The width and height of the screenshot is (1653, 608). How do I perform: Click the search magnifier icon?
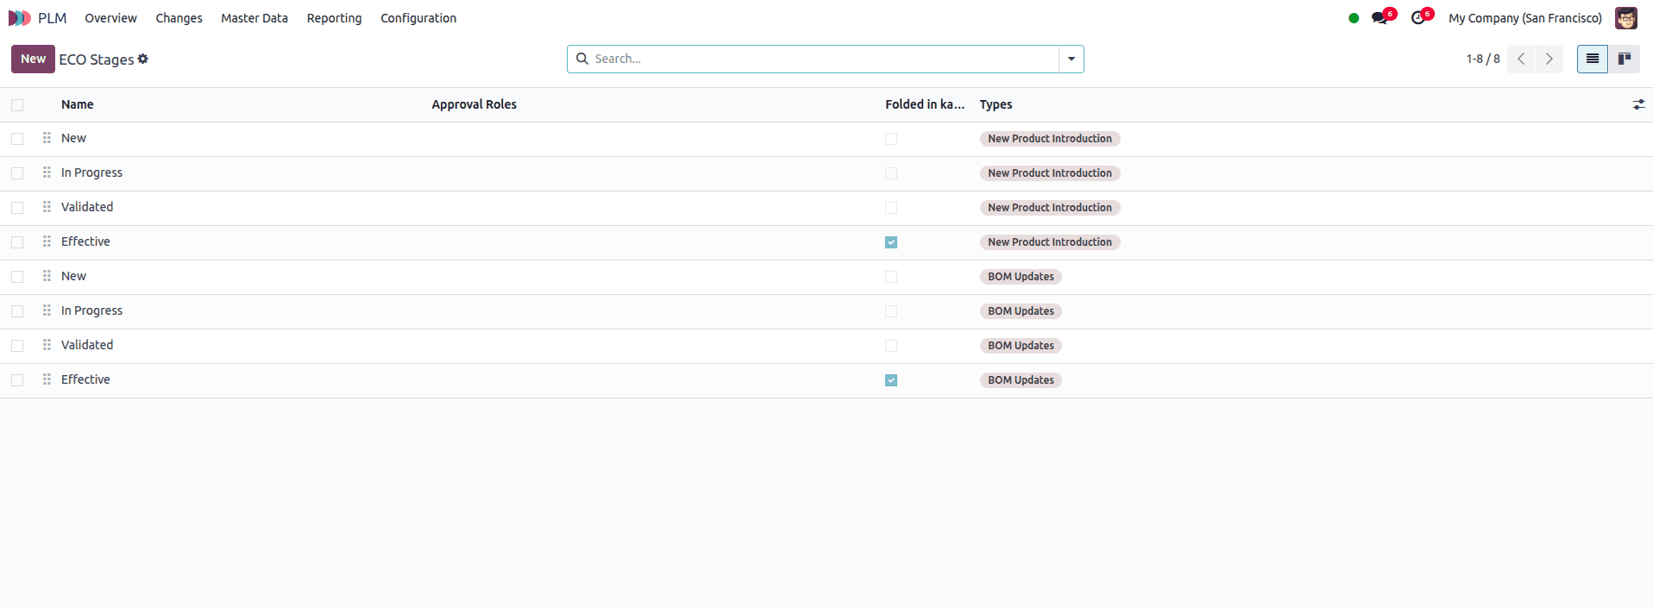click(582, 59)
